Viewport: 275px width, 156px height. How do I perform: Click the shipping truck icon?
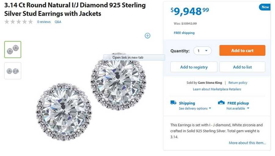[x=173, y=103]
